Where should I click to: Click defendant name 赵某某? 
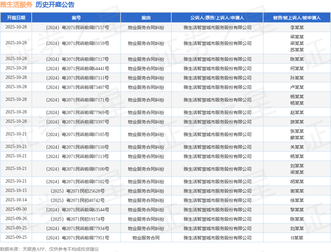click(297, 113)
